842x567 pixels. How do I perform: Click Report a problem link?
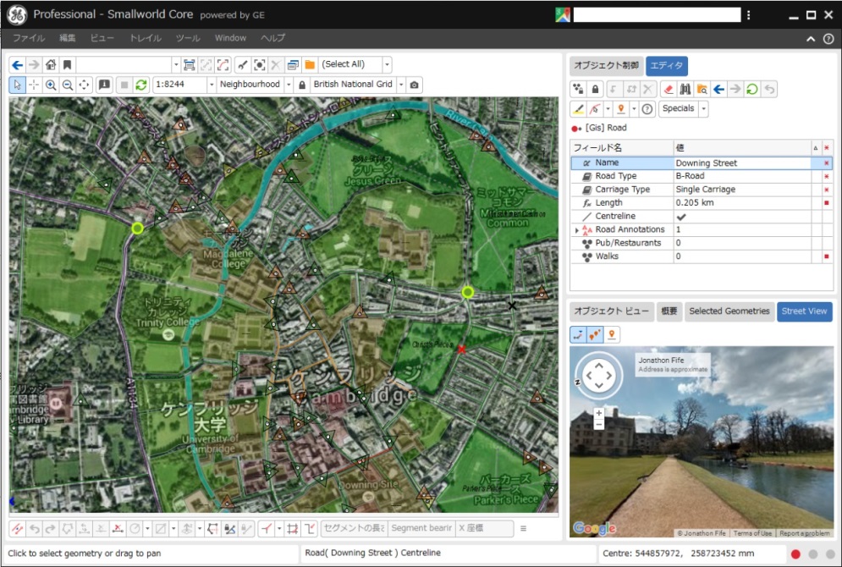pos(805,533)
